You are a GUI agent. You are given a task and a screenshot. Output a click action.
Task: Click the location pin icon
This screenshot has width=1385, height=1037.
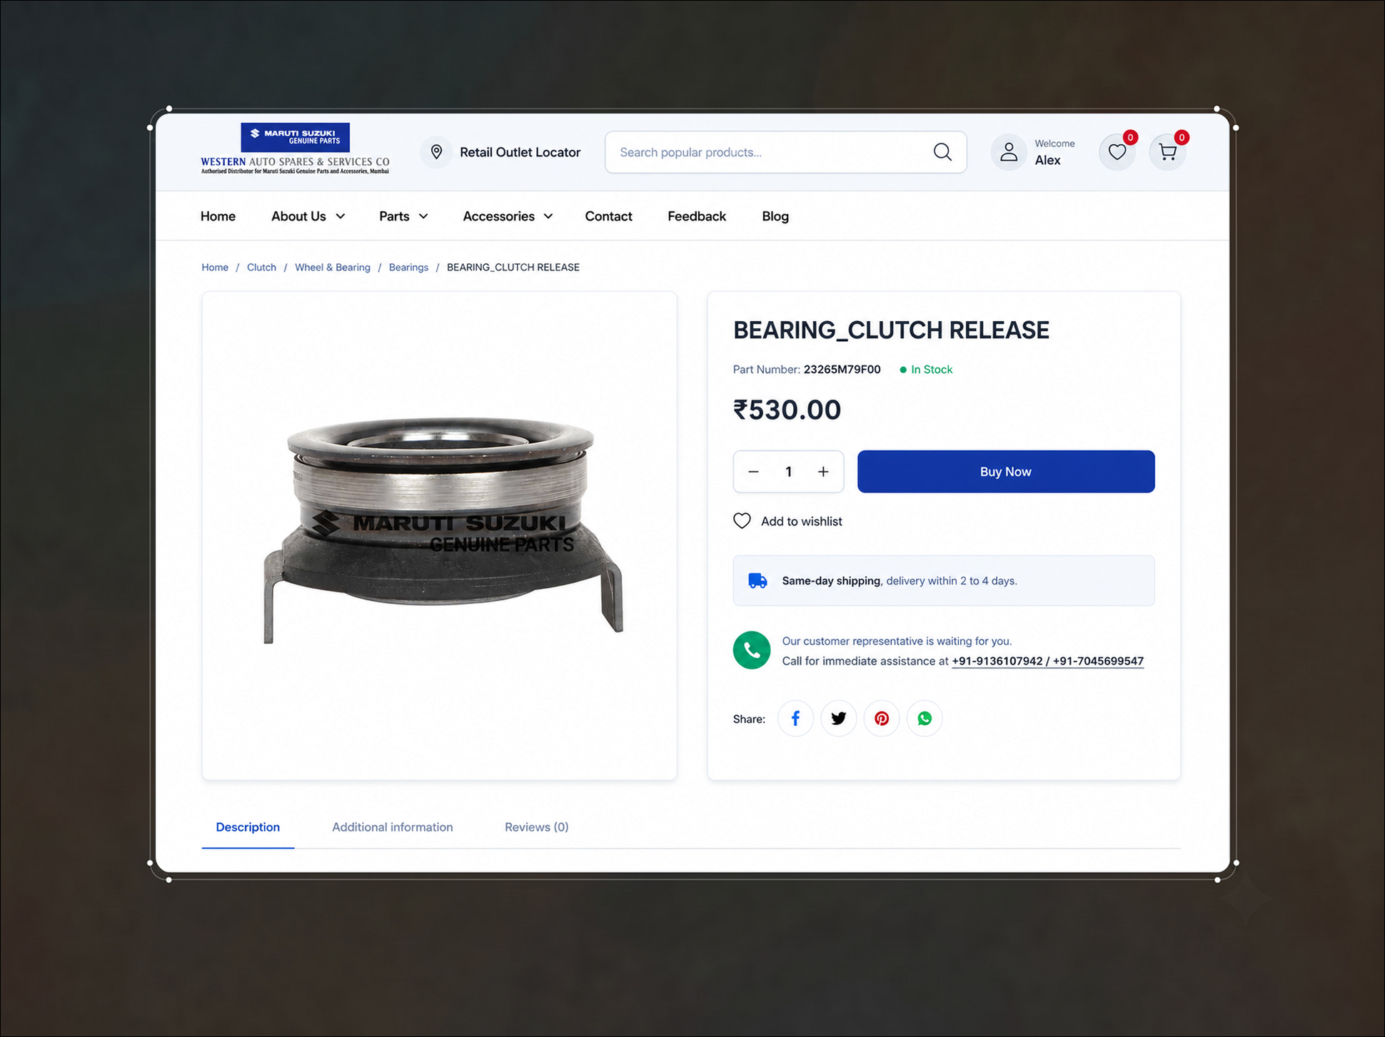pos(436,152)
